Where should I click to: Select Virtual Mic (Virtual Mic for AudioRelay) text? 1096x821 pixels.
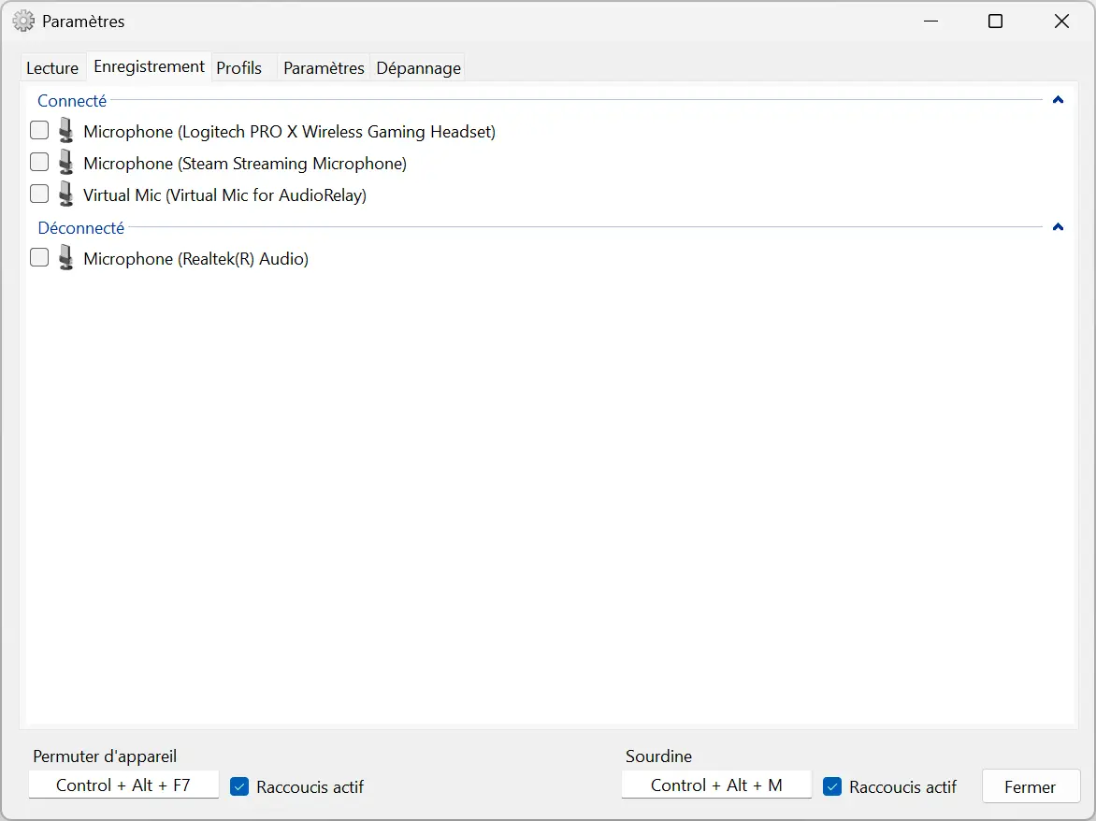click(x=225, y=194)
